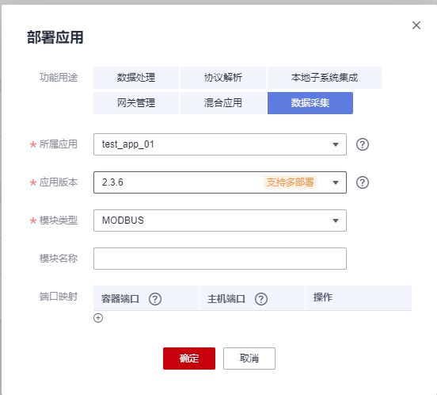Choose 网关管理 option

pyautogui.click(x=136, y=103)
